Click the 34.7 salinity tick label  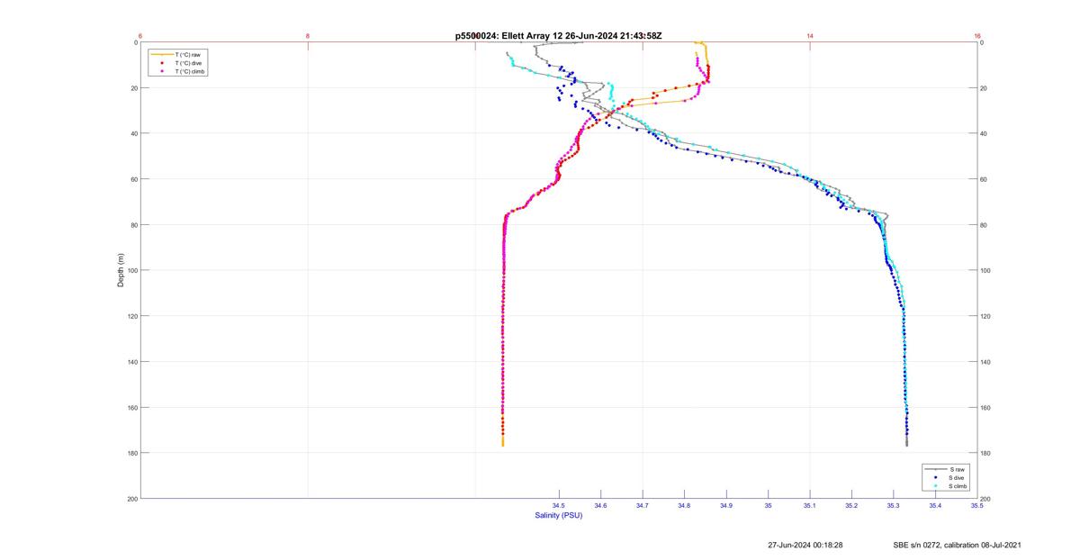(x=643, y=505)
